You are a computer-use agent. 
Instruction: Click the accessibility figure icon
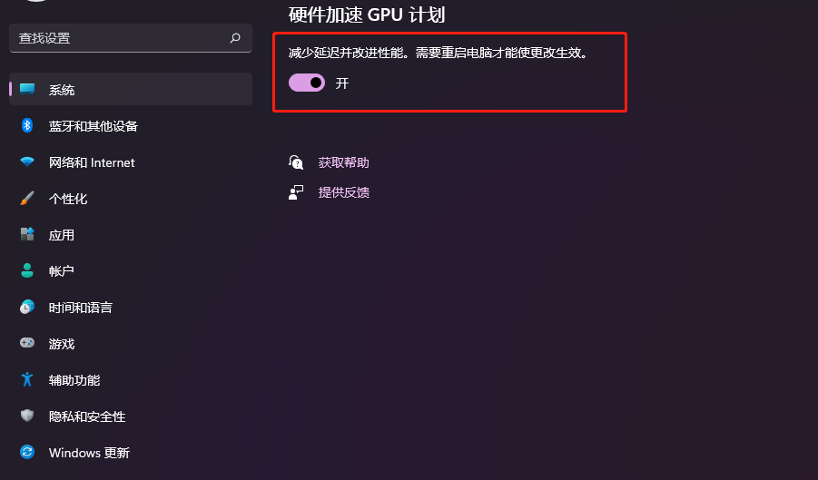pos(27,379)
